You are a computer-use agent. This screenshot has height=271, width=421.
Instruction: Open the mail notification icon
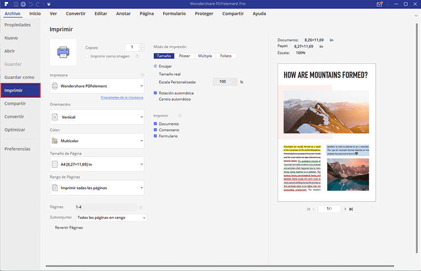(x=379, y=4)
